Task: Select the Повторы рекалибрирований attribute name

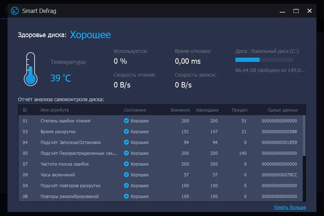Action: (x=69, y=196)
